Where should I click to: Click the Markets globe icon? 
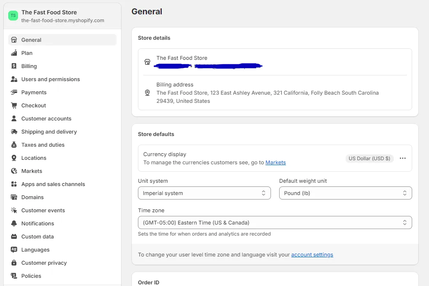click(x=14, y=171)
